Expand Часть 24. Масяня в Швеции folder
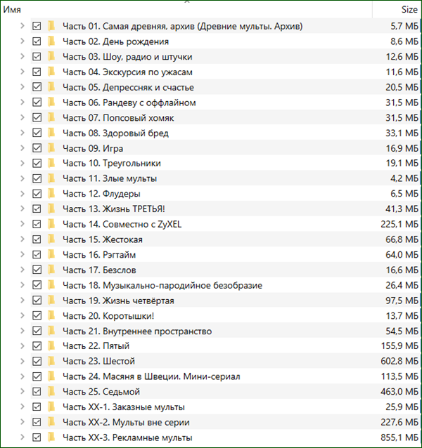422x448 pixels. tap(23, 376)
